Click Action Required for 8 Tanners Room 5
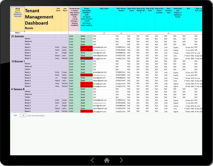 point(87,111)
